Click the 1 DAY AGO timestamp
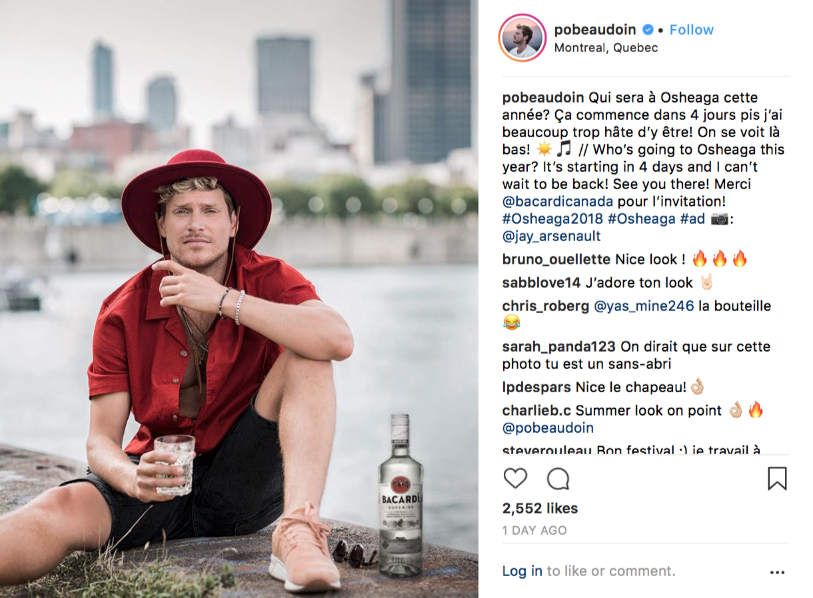This screenshot has width=813, height=598. (x=534, y=531)
